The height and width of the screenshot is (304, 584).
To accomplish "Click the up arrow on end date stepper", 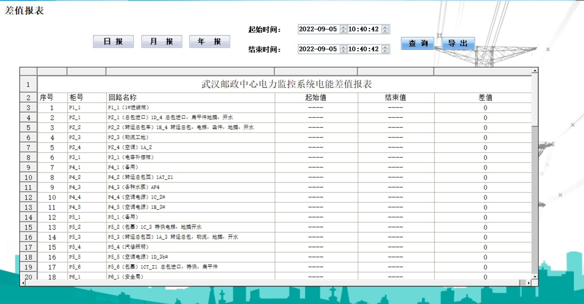I will (343, 47).
